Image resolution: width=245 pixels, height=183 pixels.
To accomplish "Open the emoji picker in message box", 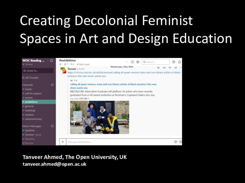I will pos(180,142).
